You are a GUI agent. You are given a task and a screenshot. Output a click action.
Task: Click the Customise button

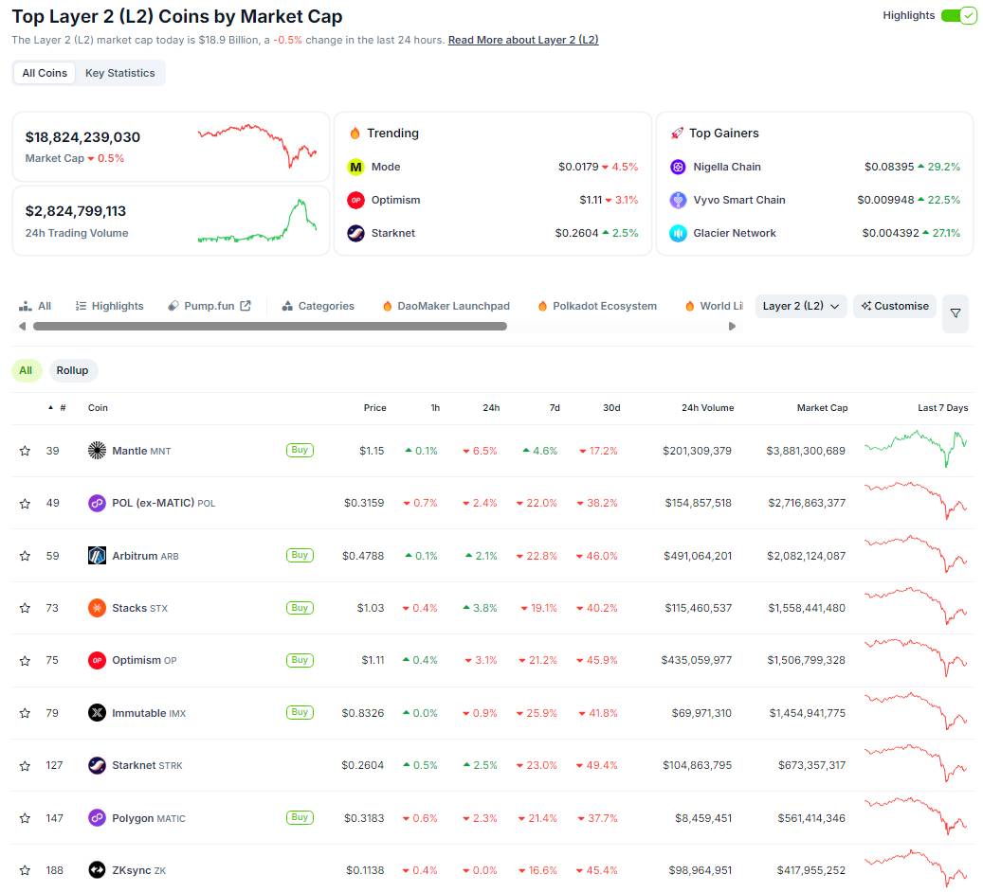point(895,306)
